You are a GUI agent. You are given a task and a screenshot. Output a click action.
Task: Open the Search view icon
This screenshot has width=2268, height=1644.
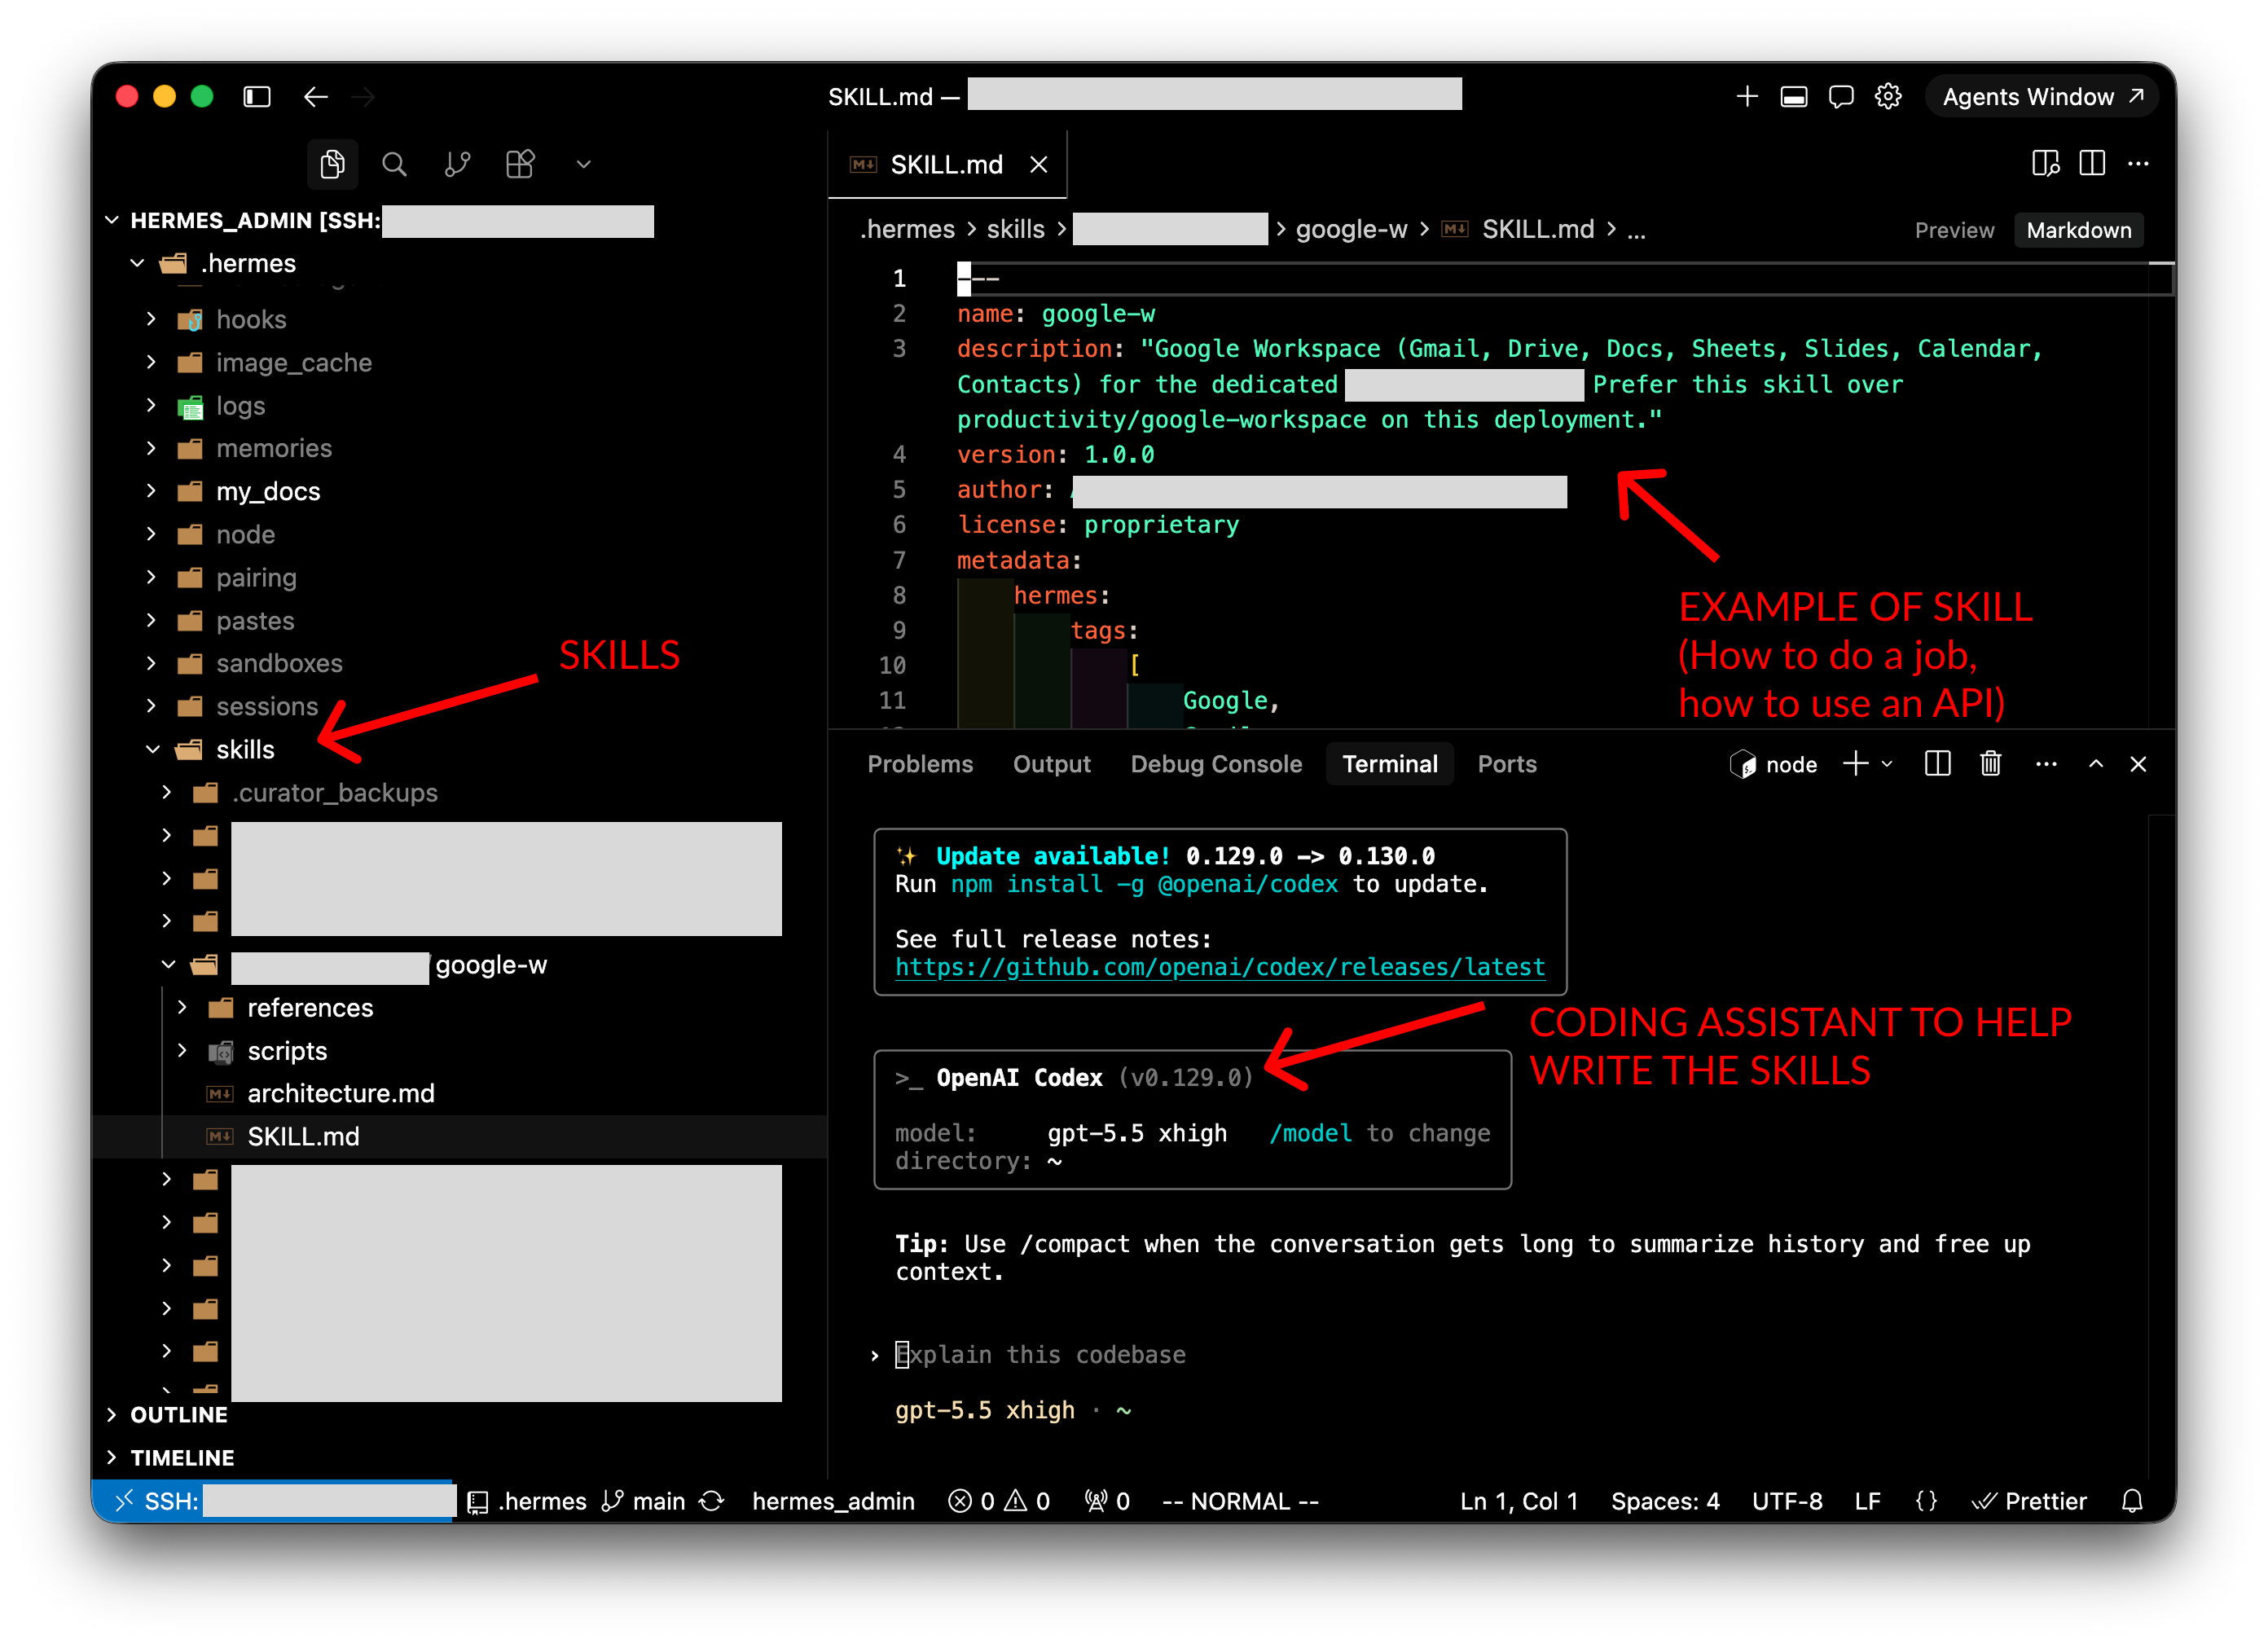click(394, 164)
